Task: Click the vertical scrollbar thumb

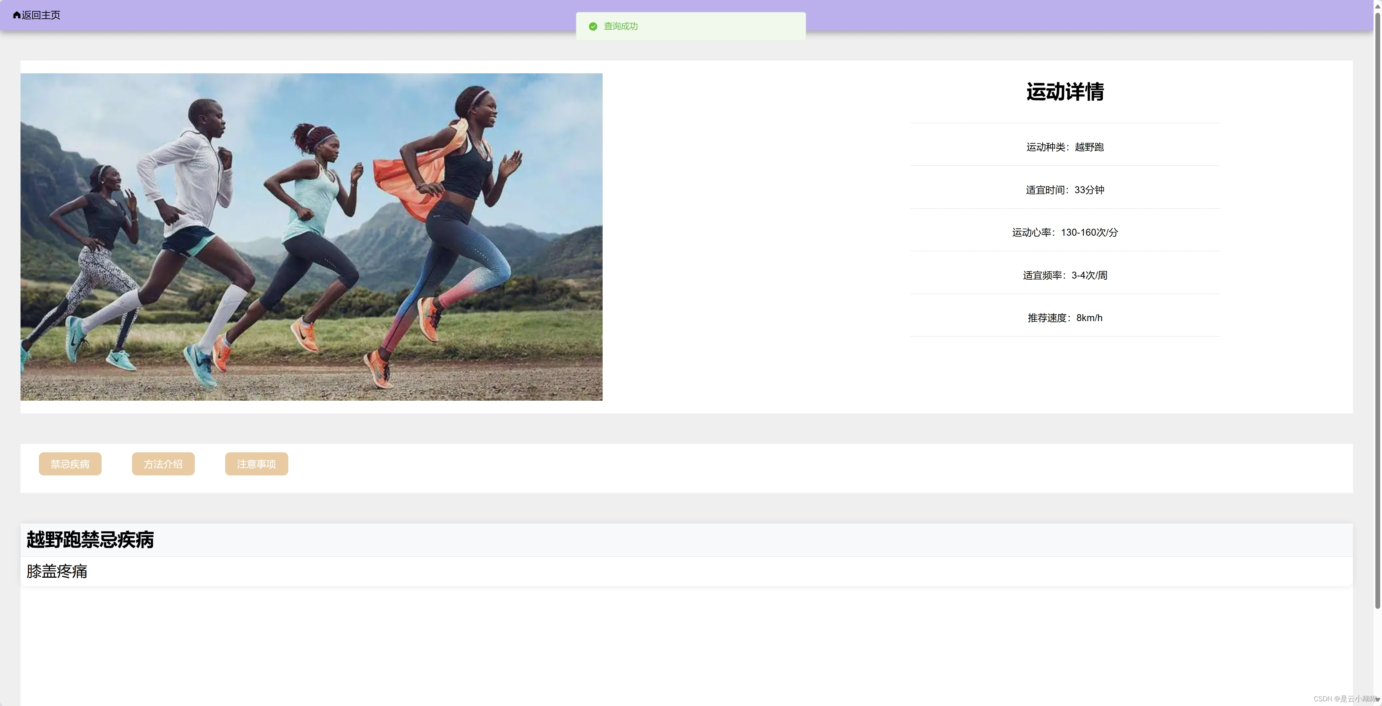Action: pyautogui.click(x=1377, y=311)
